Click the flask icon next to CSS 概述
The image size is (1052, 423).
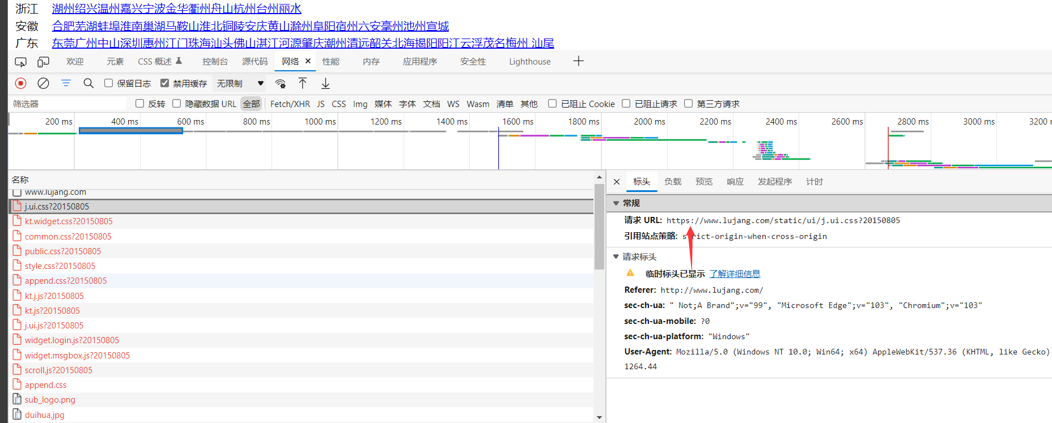pyautogui.click(x=179, y=61)
